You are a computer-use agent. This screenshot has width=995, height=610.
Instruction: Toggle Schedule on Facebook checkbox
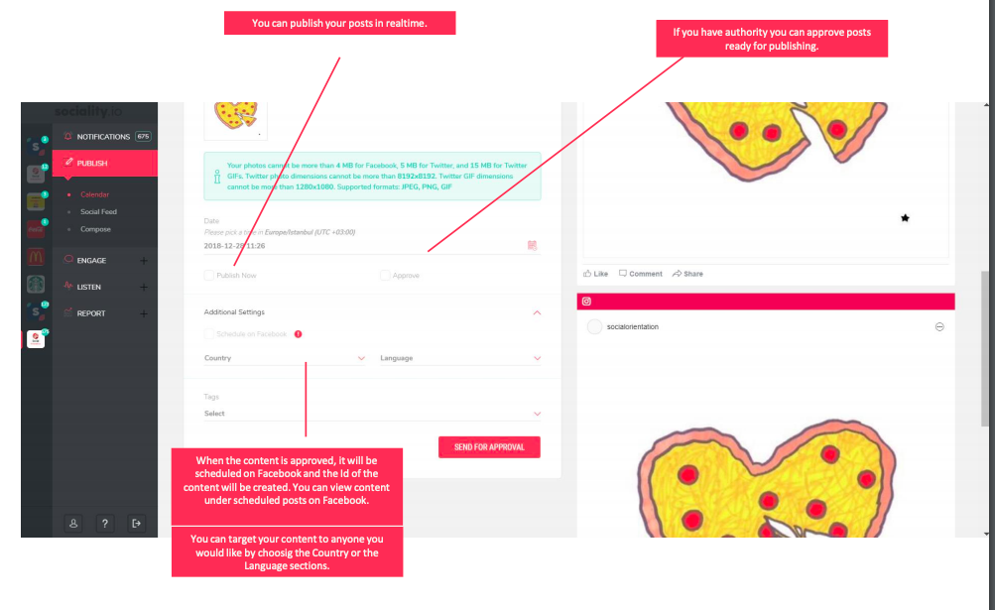tap(208, 334)
